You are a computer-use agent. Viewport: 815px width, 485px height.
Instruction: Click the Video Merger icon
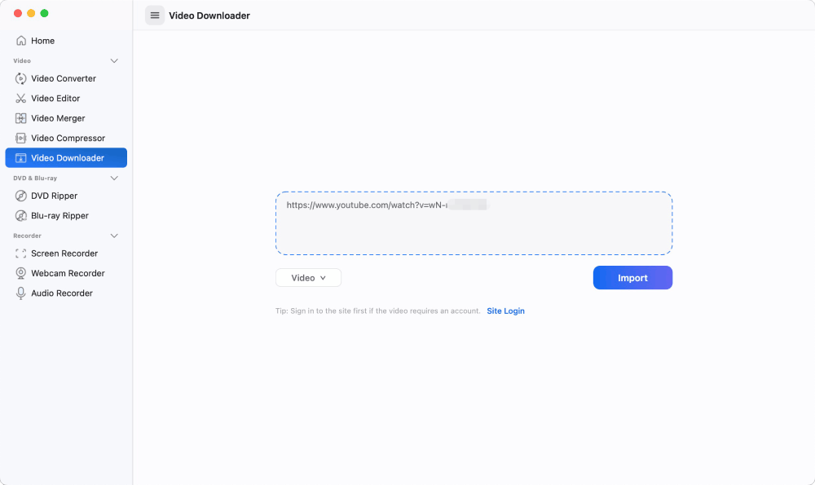pos(21,118)
